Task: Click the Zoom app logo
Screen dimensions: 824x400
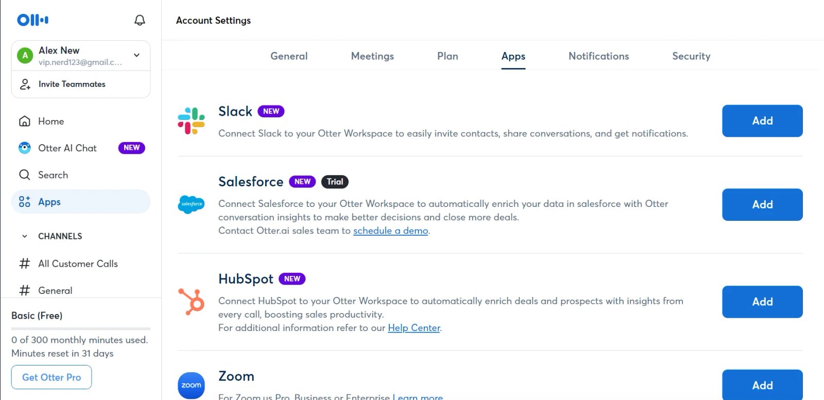Action: [191, 385]
